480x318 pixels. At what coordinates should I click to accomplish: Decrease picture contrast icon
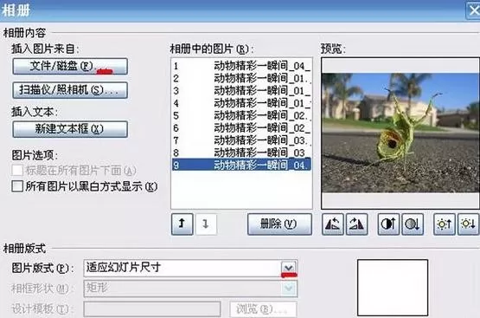[413, 224]
